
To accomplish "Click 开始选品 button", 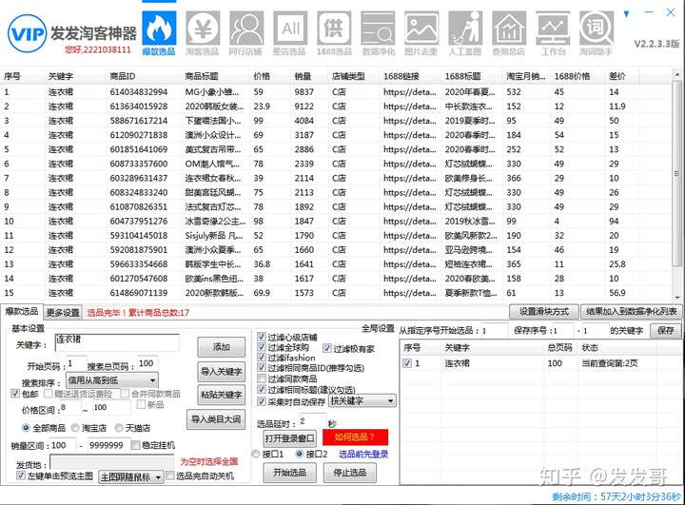I will [x=289, y=473].
